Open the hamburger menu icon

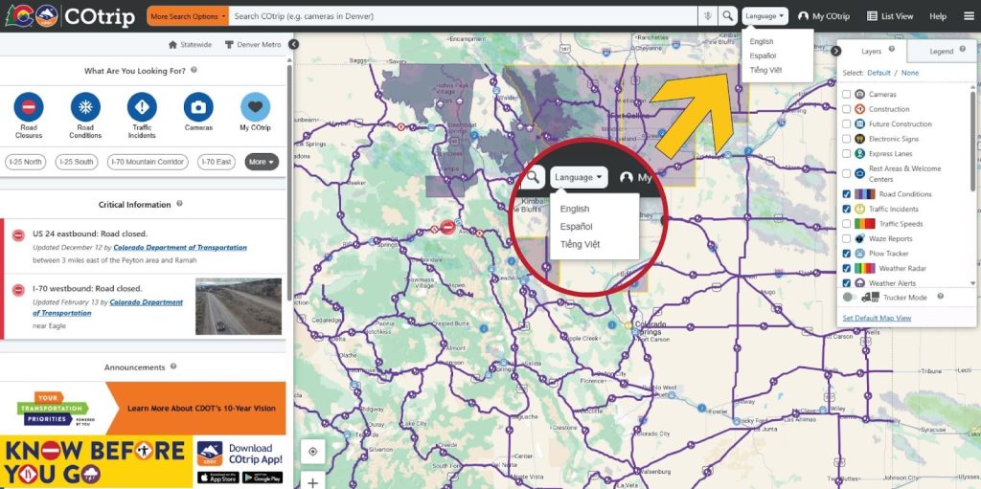[x=969, y=16]
